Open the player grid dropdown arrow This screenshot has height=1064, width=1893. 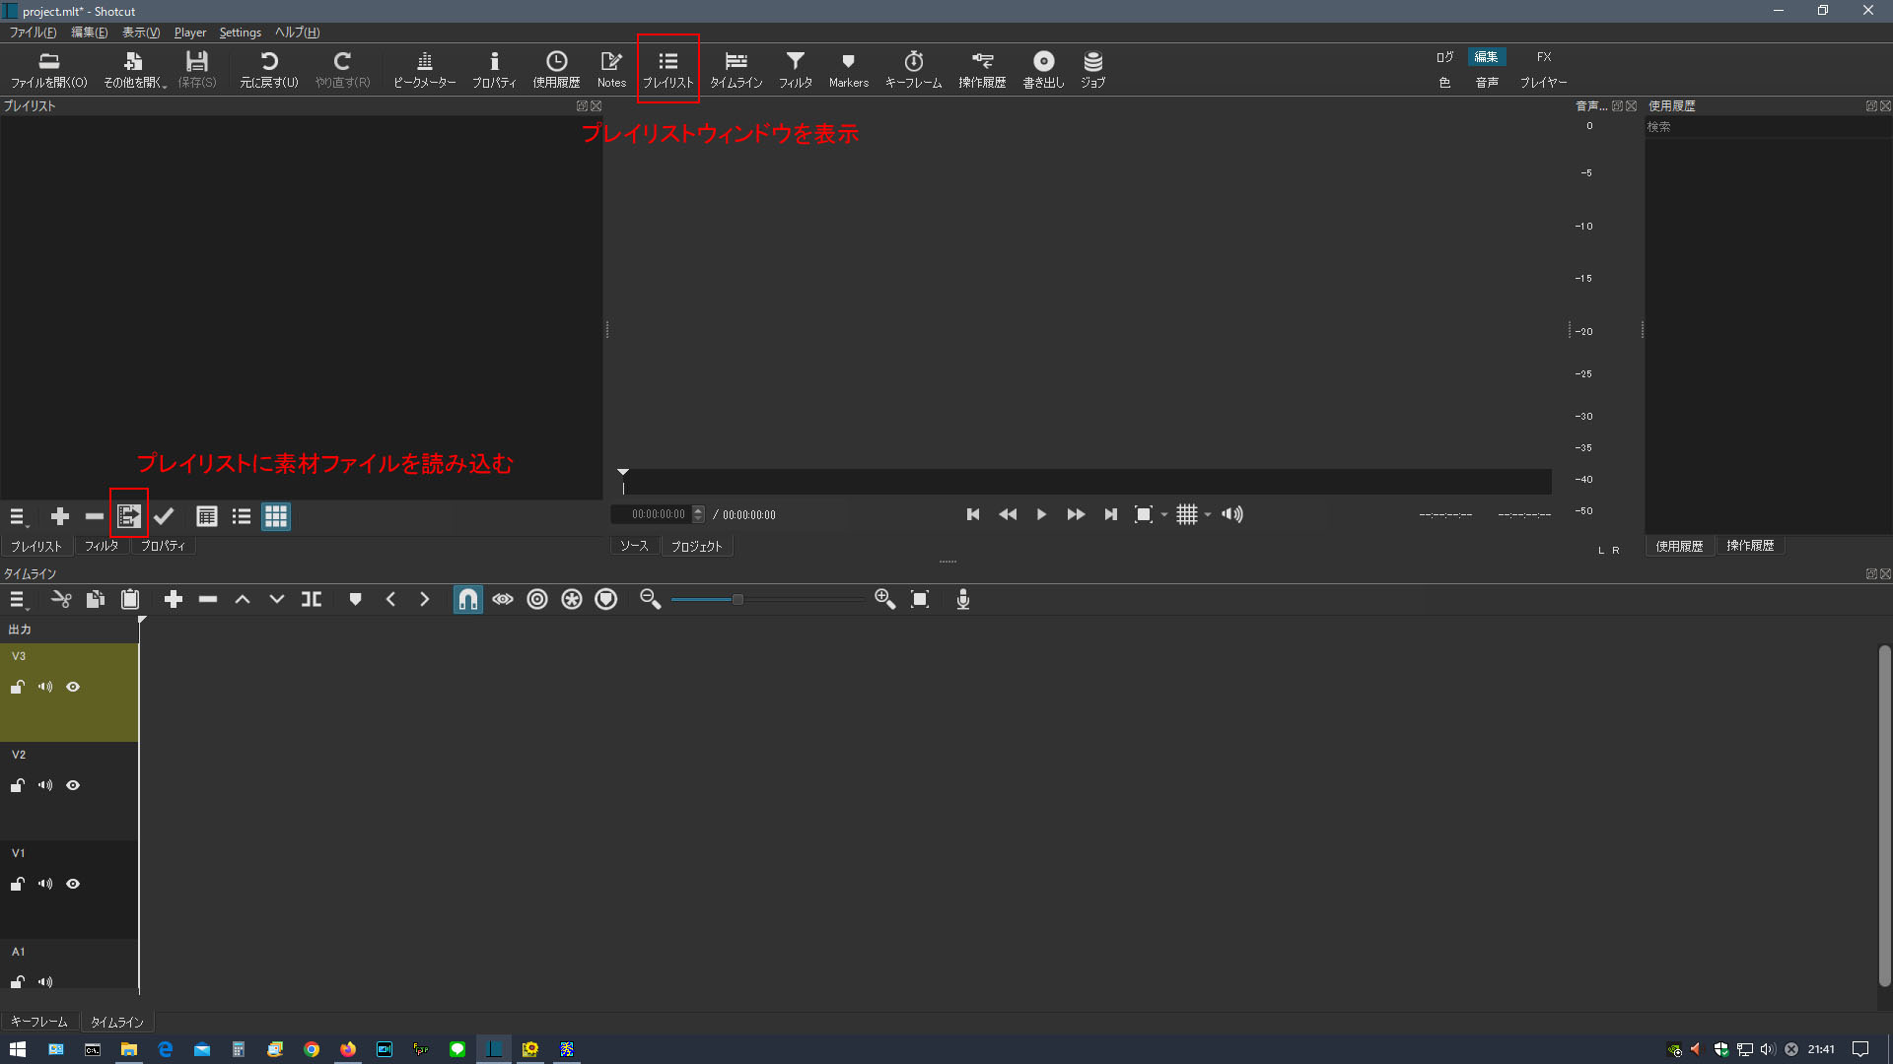tap(1208, 515)
